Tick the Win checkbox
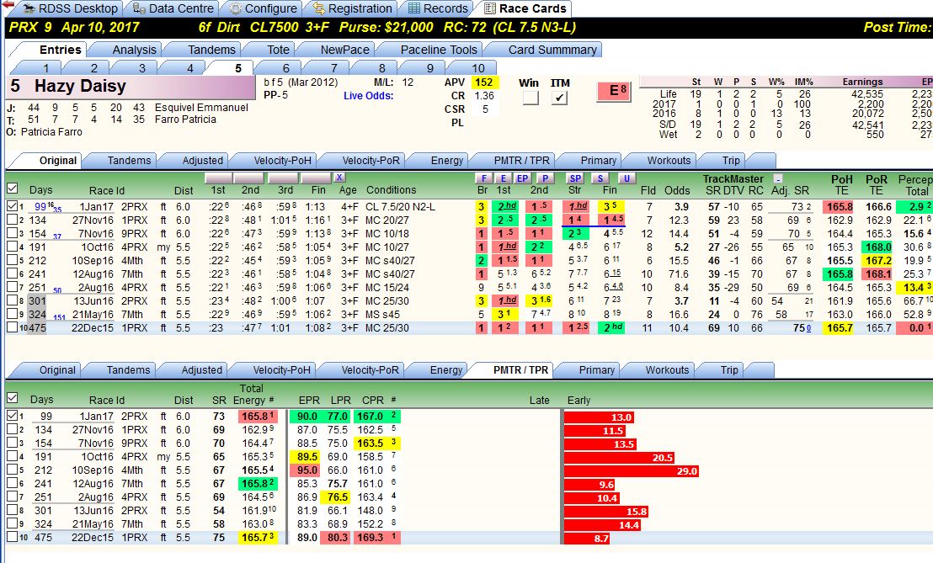The width and height of the screenshot is (933, 563). [x=530, y=98]
